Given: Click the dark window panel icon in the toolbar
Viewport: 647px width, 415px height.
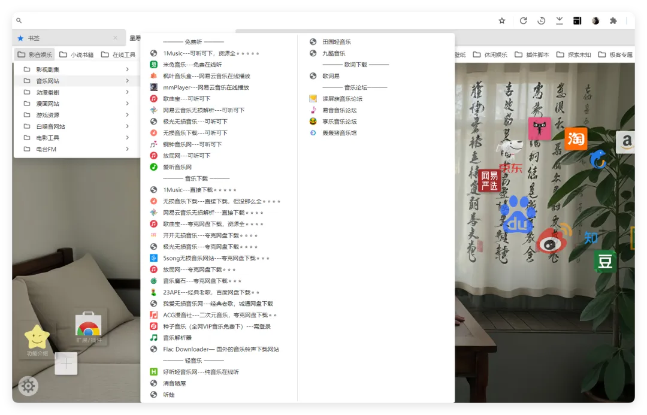Looking at the screenshot, I should coord(578,20).
